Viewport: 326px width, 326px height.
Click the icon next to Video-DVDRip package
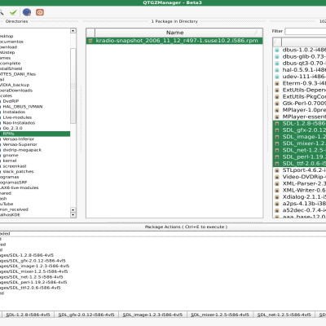[277, 177]
